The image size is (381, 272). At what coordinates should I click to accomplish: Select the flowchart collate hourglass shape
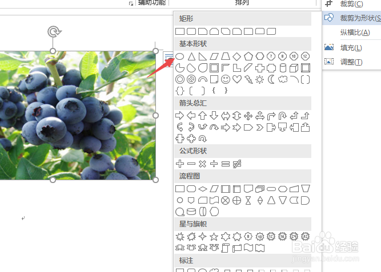(x=248, y=201)
